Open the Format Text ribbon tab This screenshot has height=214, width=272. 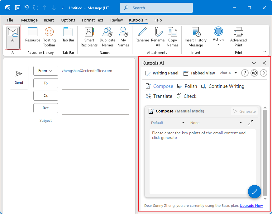click(93, 20)
